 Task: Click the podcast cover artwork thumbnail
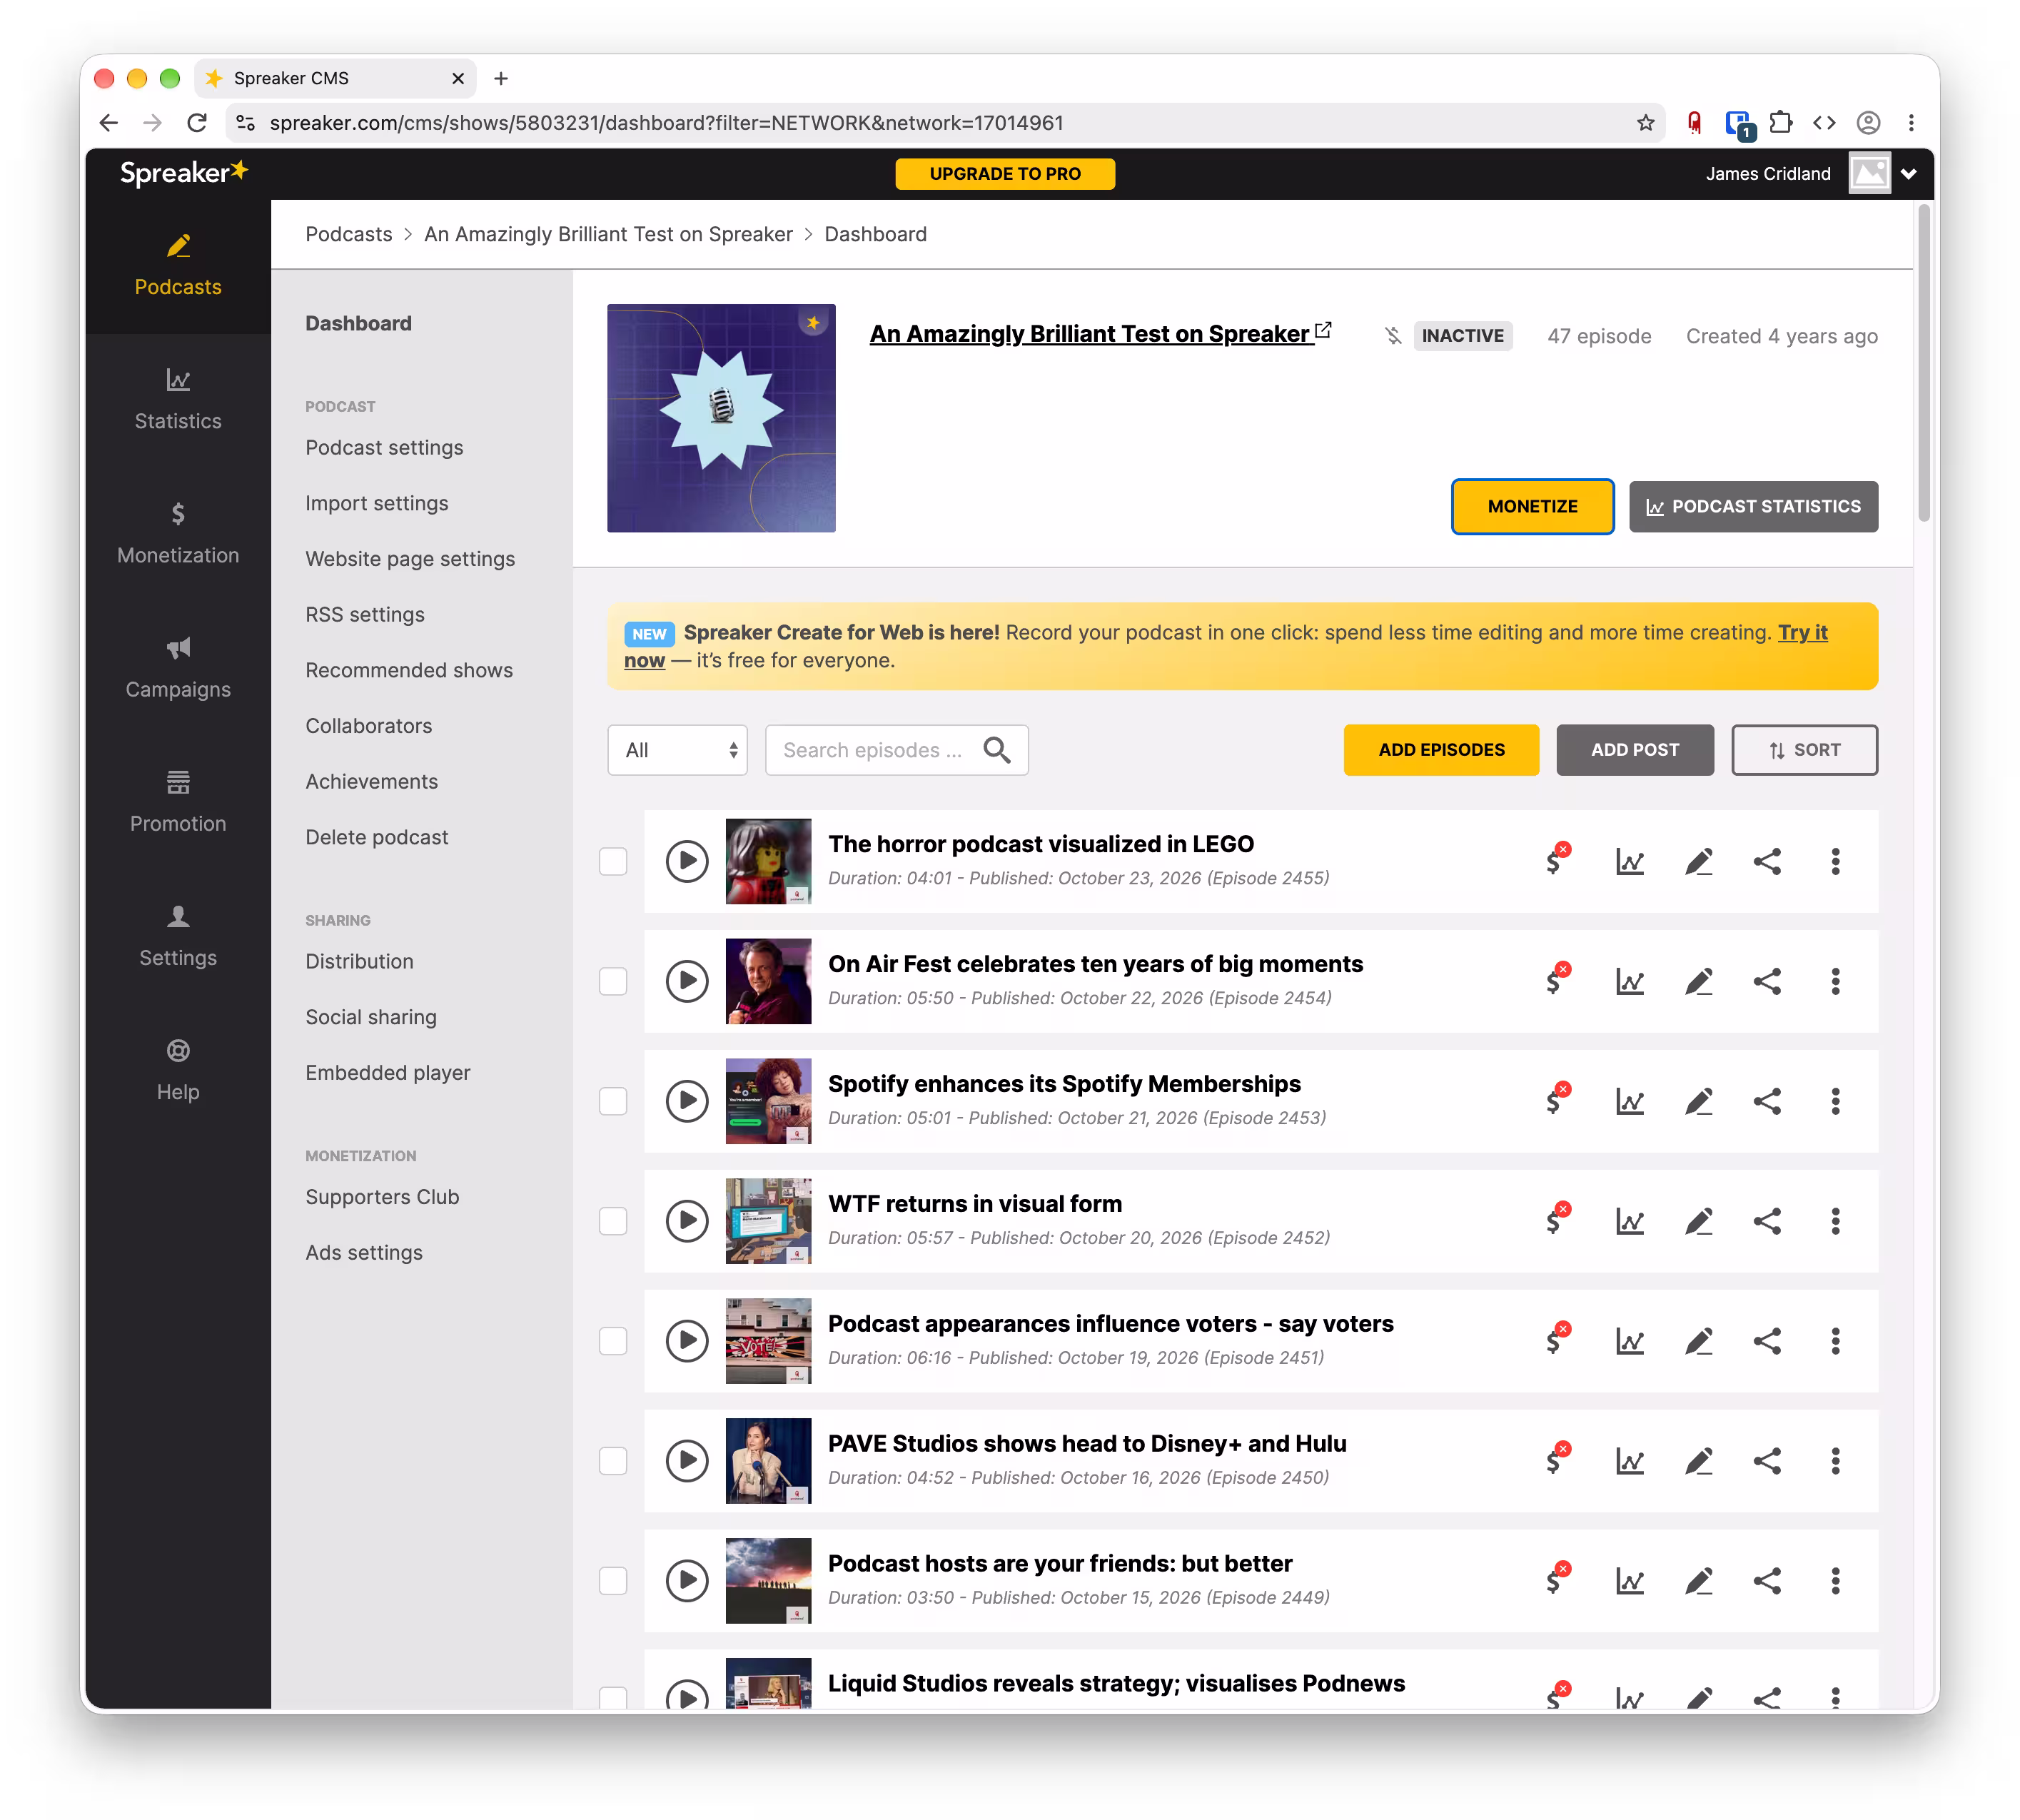721,418
